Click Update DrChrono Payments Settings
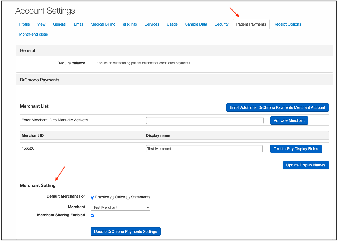Image resolution: width=337 pixels, height=241 pixels. click(x=125, y=232)
